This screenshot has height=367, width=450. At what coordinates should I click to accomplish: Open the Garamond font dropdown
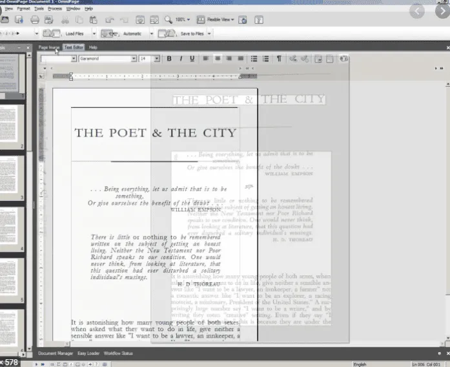[x=134, y=59]
